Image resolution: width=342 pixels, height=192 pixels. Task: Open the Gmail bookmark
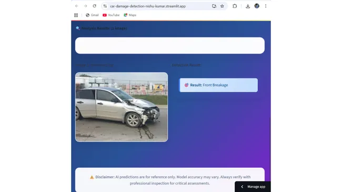pos(92,15)
